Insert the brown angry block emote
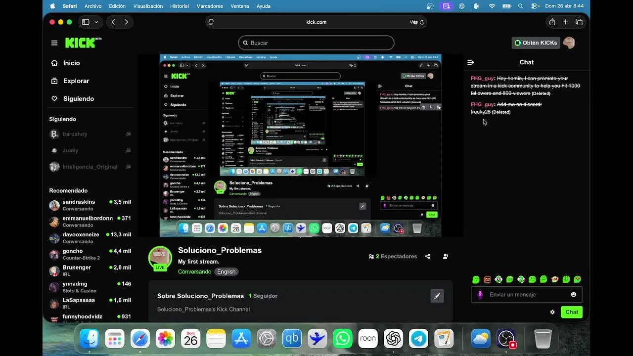Viewport: 633px width, 356px height. click(x=487, y=279)
